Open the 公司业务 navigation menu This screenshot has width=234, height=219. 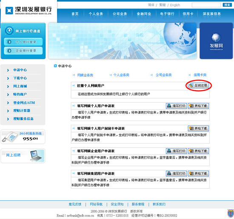[x=120, y=14]
